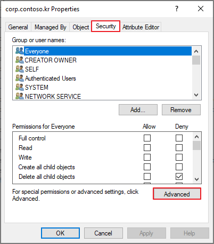
Task: Click the group list scroll down arrow
Action: point(196,95)
